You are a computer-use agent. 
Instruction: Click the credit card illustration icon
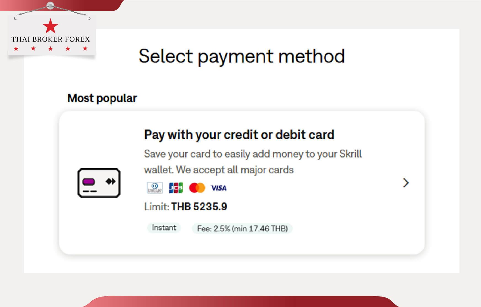click(x=99, y=183)
